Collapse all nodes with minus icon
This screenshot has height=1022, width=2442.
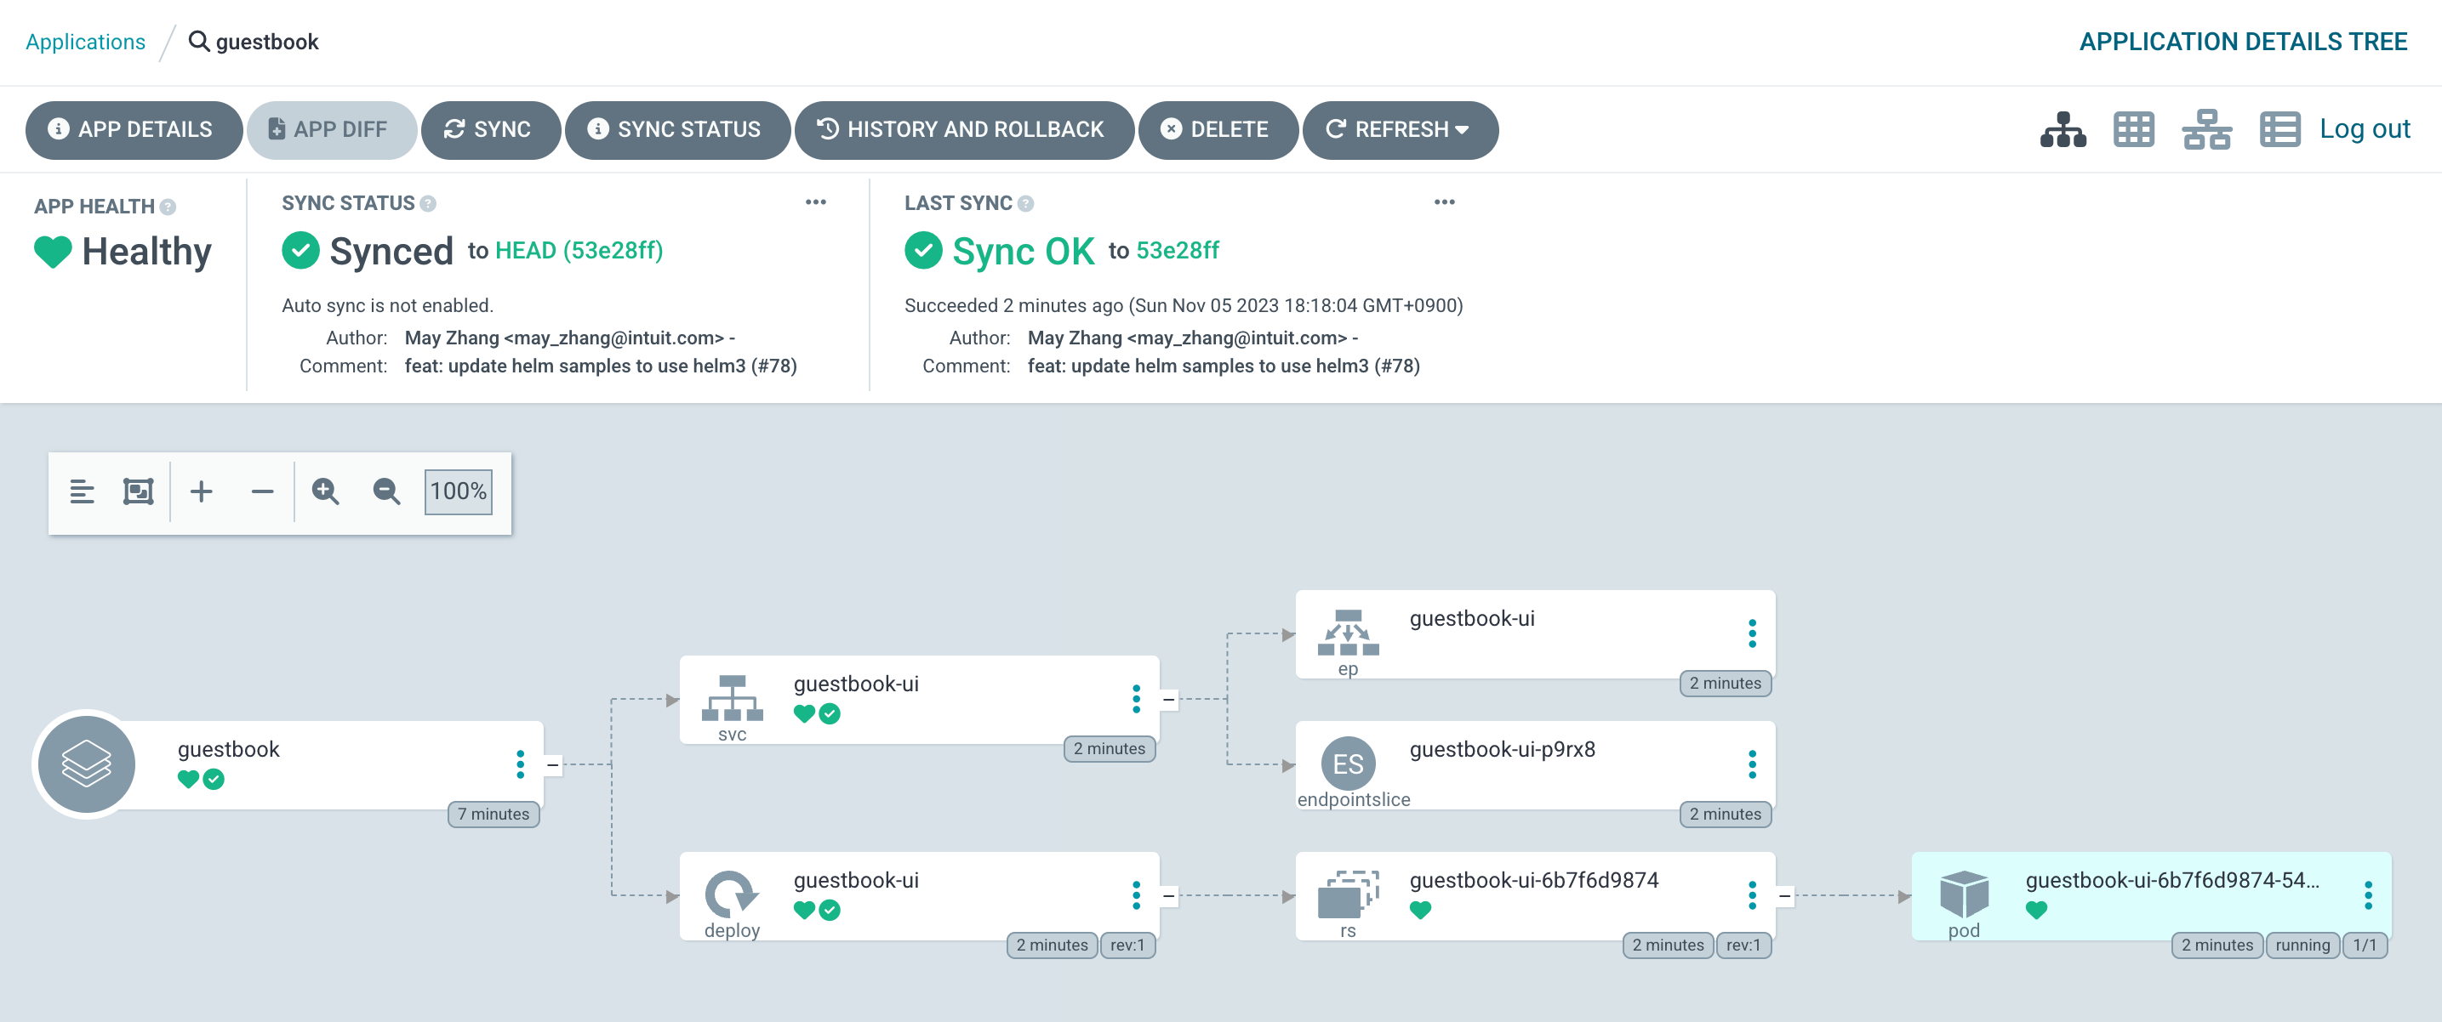coord(262,491)
